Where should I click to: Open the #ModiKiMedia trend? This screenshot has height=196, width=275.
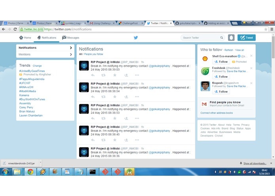pyautogui.click(x=28, y=91)
